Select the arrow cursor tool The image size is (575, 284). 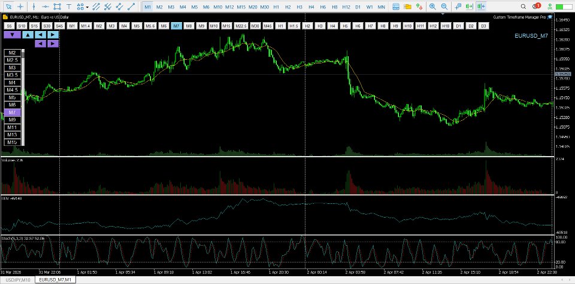(x=9, y=7)
